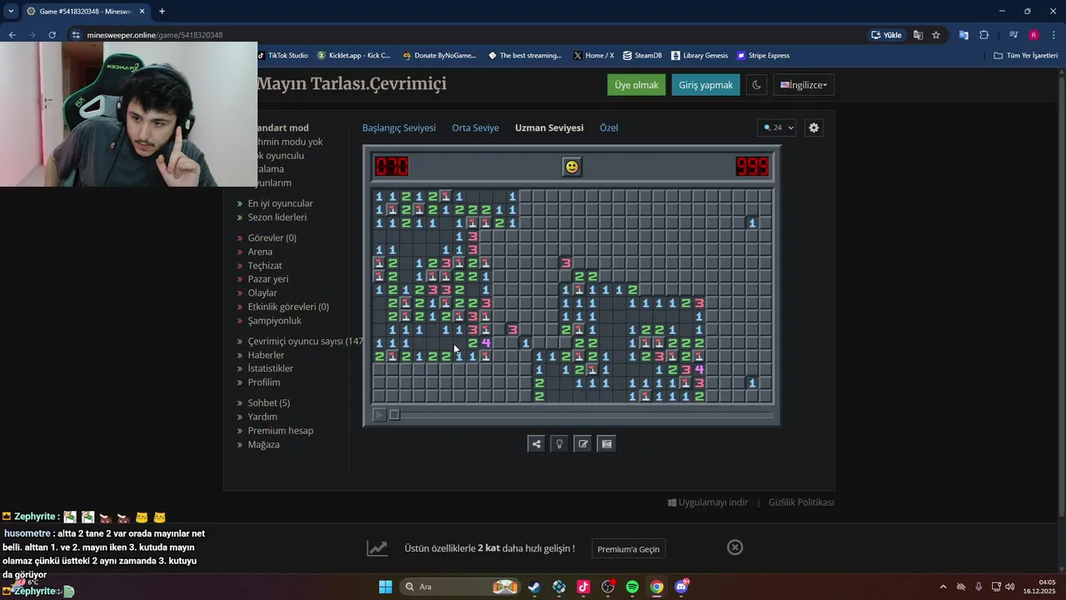This screenshot has width=1066, height=600.
Task: Switch to Orta Seviye tab
Action: click(x=476, y=127)
